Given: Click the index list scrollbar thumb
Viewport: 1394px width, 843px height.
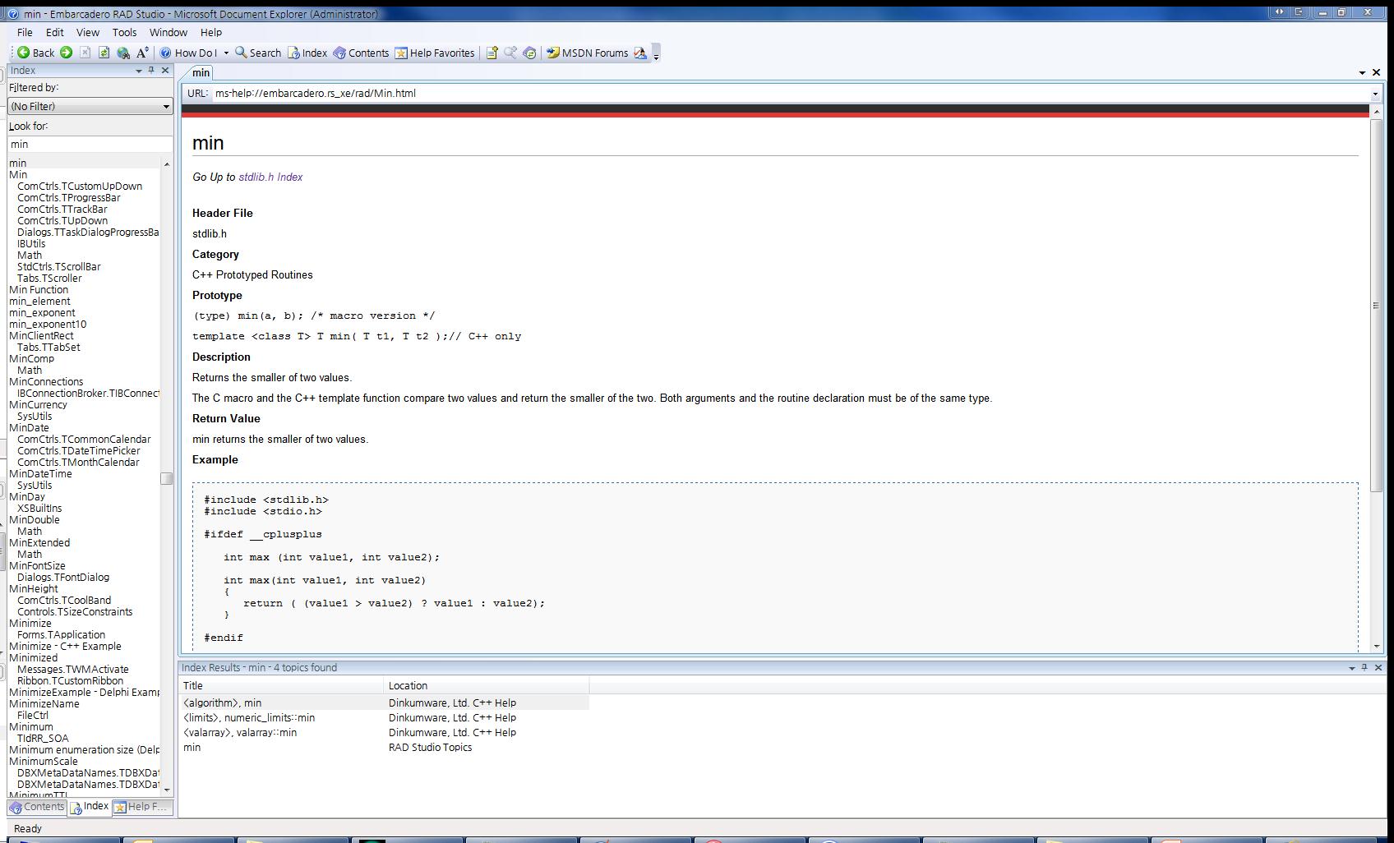Looking at the screenshot, I should (x=167, y=478).
